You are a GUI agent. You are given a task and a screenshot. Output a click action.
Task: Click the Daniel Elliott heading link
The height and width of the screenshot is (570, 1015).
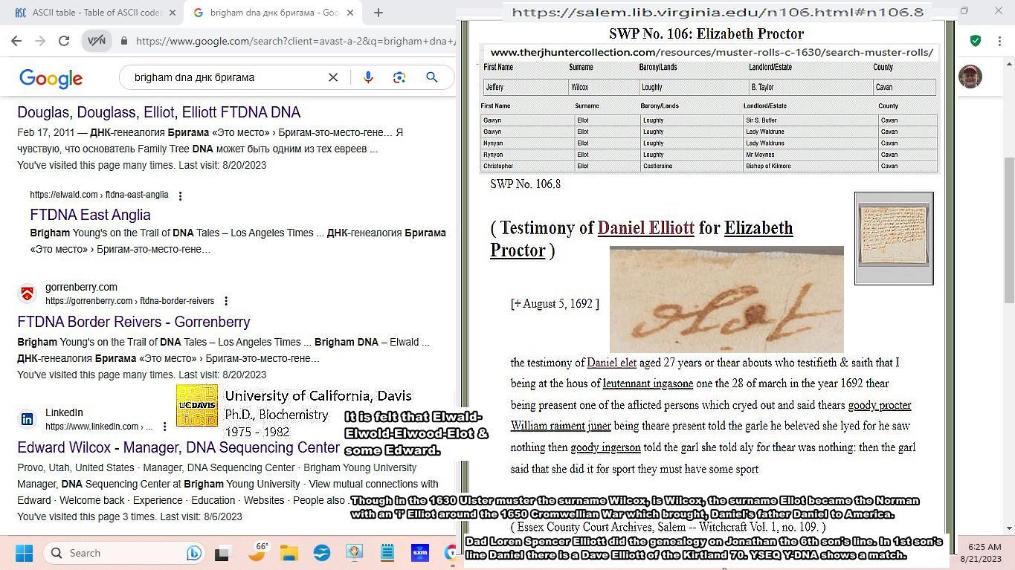[x=645, y=227]
